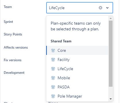Clear the LifeCycle team selection
The width and height of the screenshot is (120, 103).
[x=100, y=8]
